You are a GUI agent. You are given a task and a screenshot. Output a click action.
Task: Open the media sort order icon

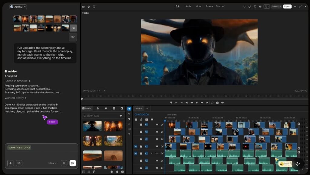tap(94, 172)
